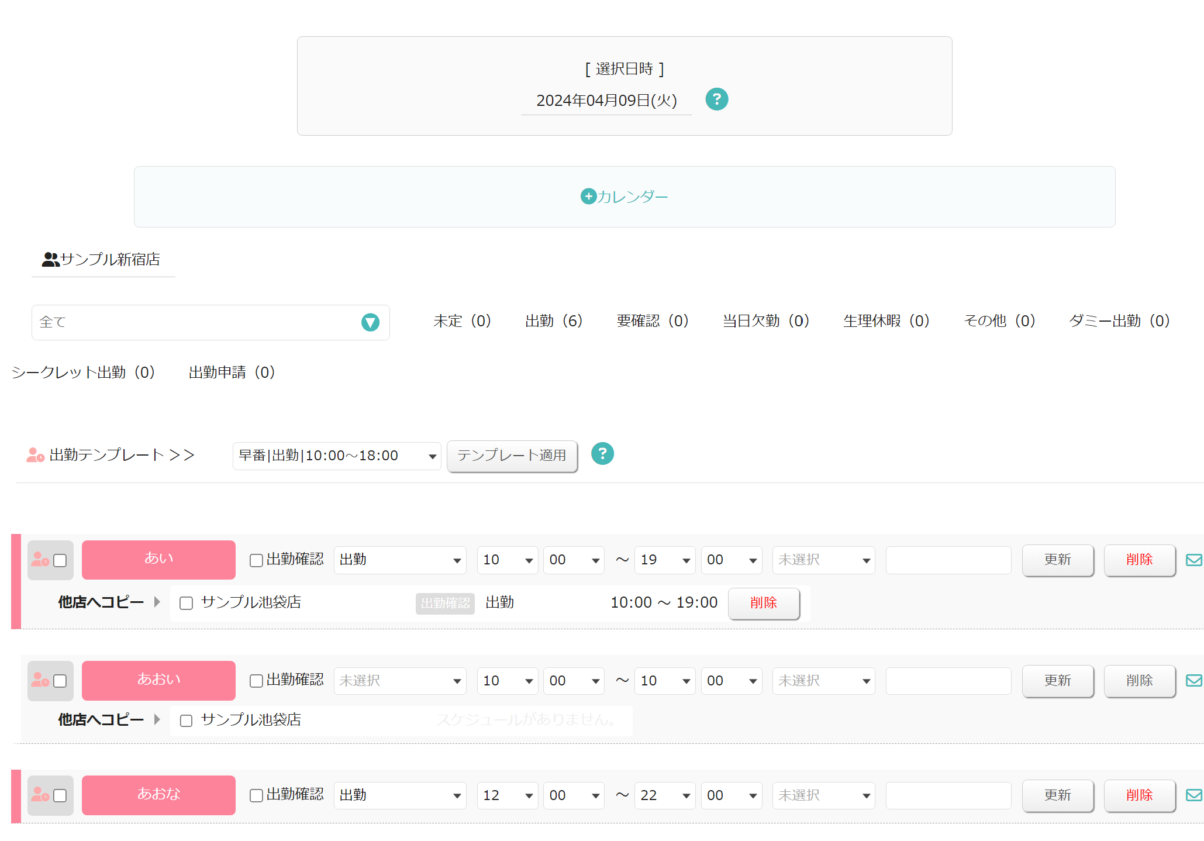Click 更新 button in あい row
Screen dimensions: 1204x841
(1057, 560)
